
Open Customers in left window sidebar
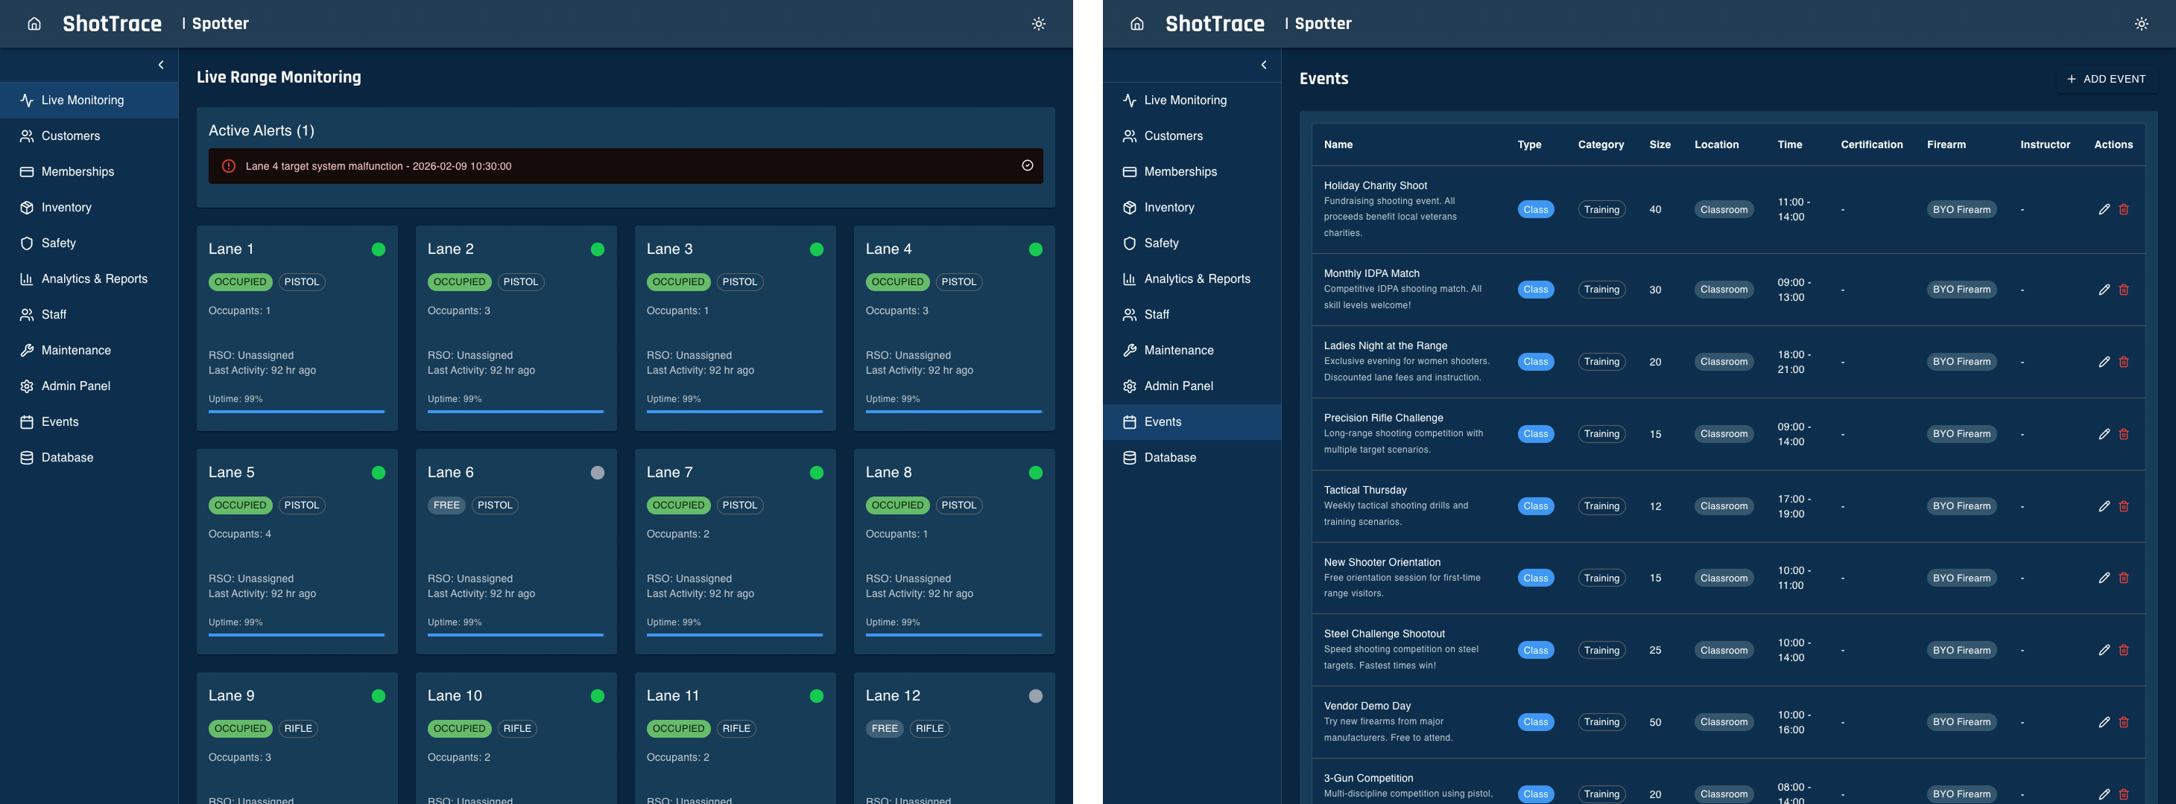89,135
